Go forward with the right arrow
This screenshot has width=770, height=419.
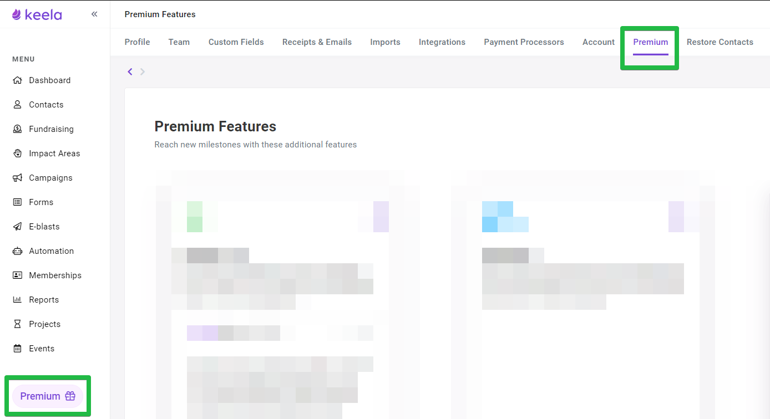coord(143,71)
